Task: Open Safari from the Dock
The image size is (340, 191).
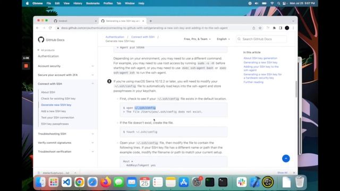Action: click(92, 182)
